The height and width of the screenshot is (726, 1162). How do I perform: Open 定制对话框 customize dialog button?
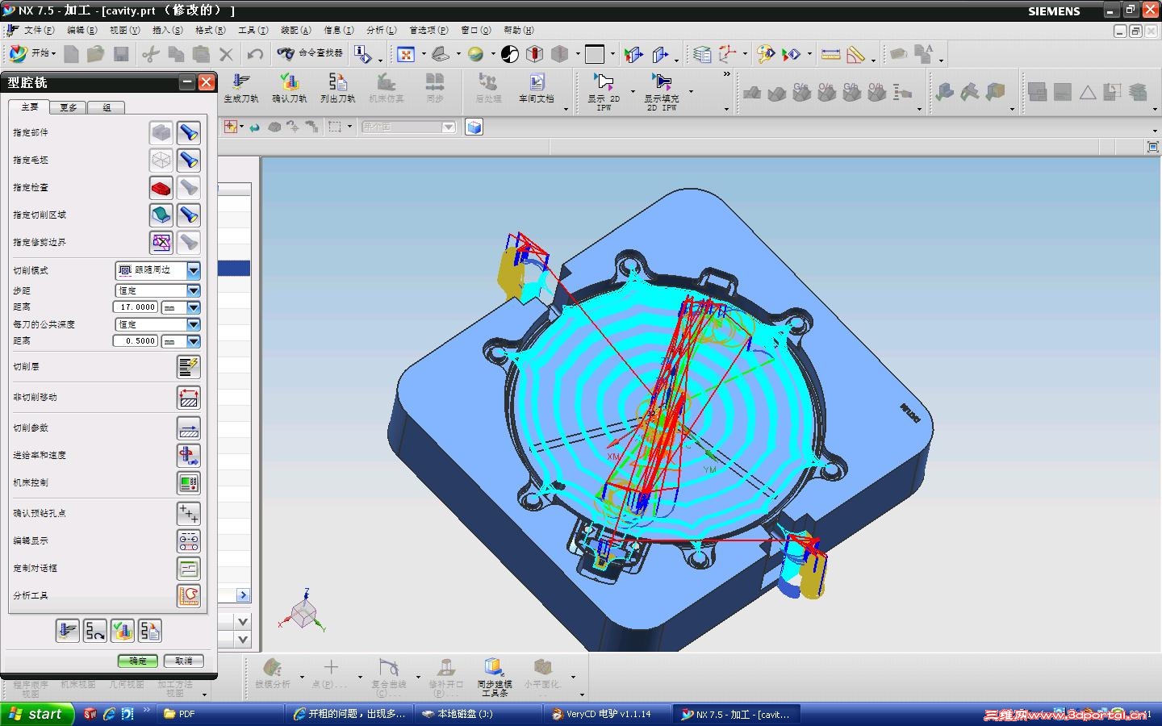[x=189, y=569]
